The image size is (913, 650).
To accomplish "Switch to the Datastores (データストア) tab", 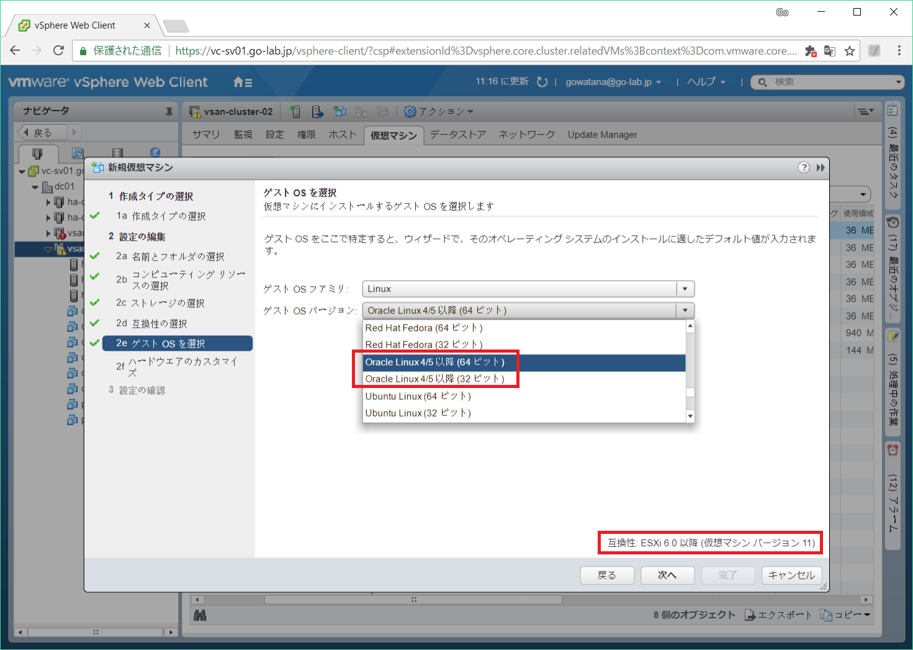I will (x=458, y=135).
